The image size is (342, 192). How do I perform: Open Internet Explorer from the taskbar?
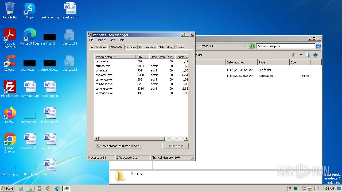(21, 189)
